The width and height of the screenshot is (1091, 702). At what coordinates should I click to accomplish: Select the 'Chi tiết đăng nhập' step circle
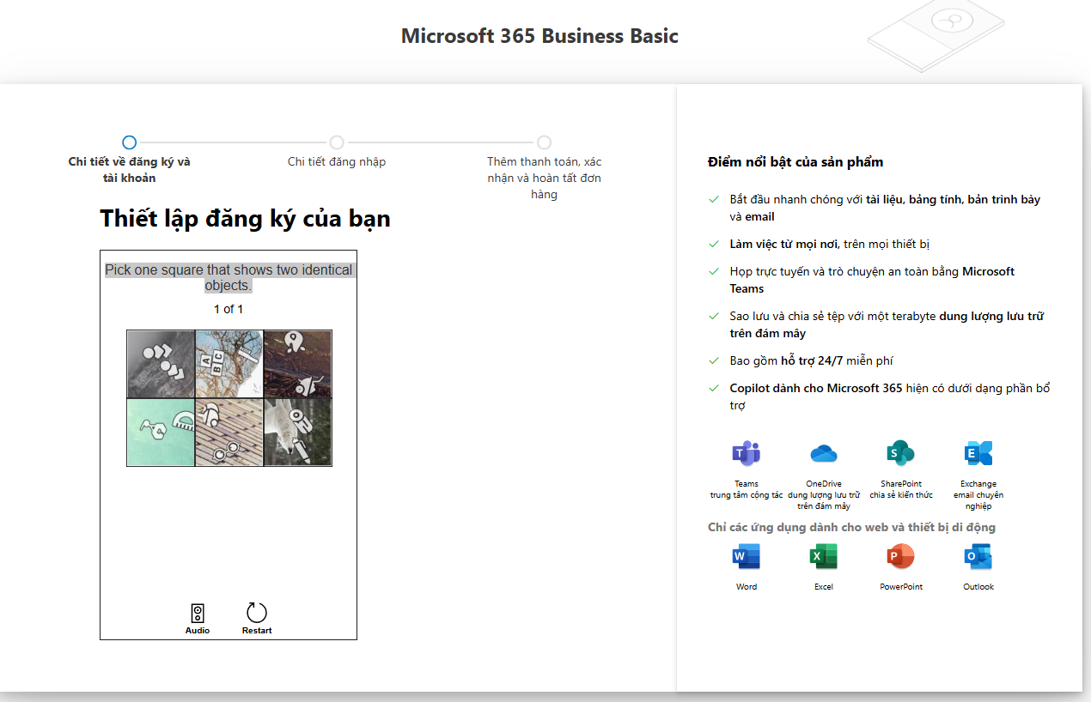pyautogui.click(x=337, y=142)
